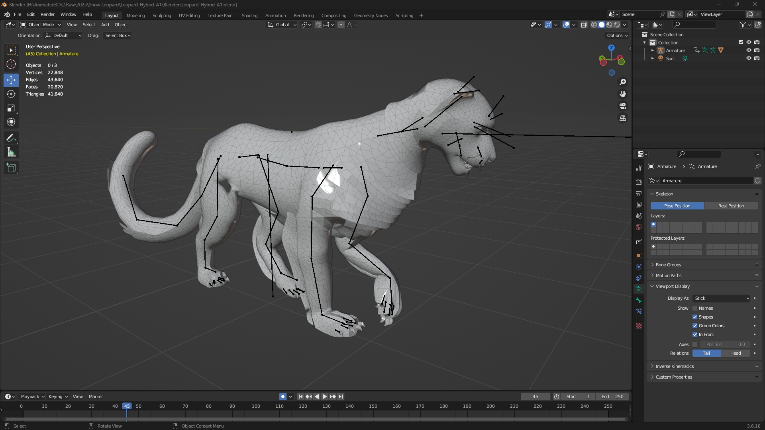Hide the Armature in outliner
Image resolution: width=765 pixels, height=430 pixels.
point(749,51)
